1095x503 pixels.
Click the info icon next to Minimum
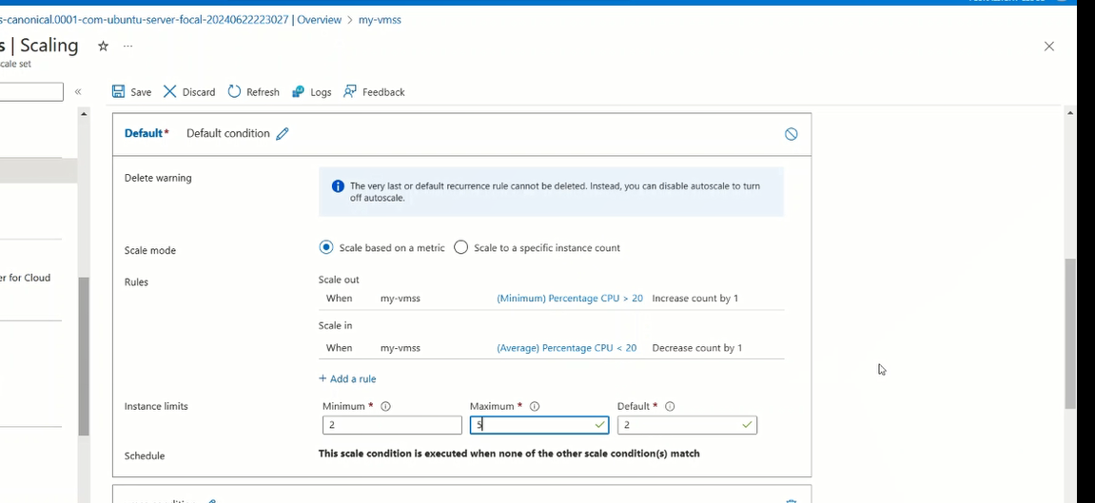(385, 406)
